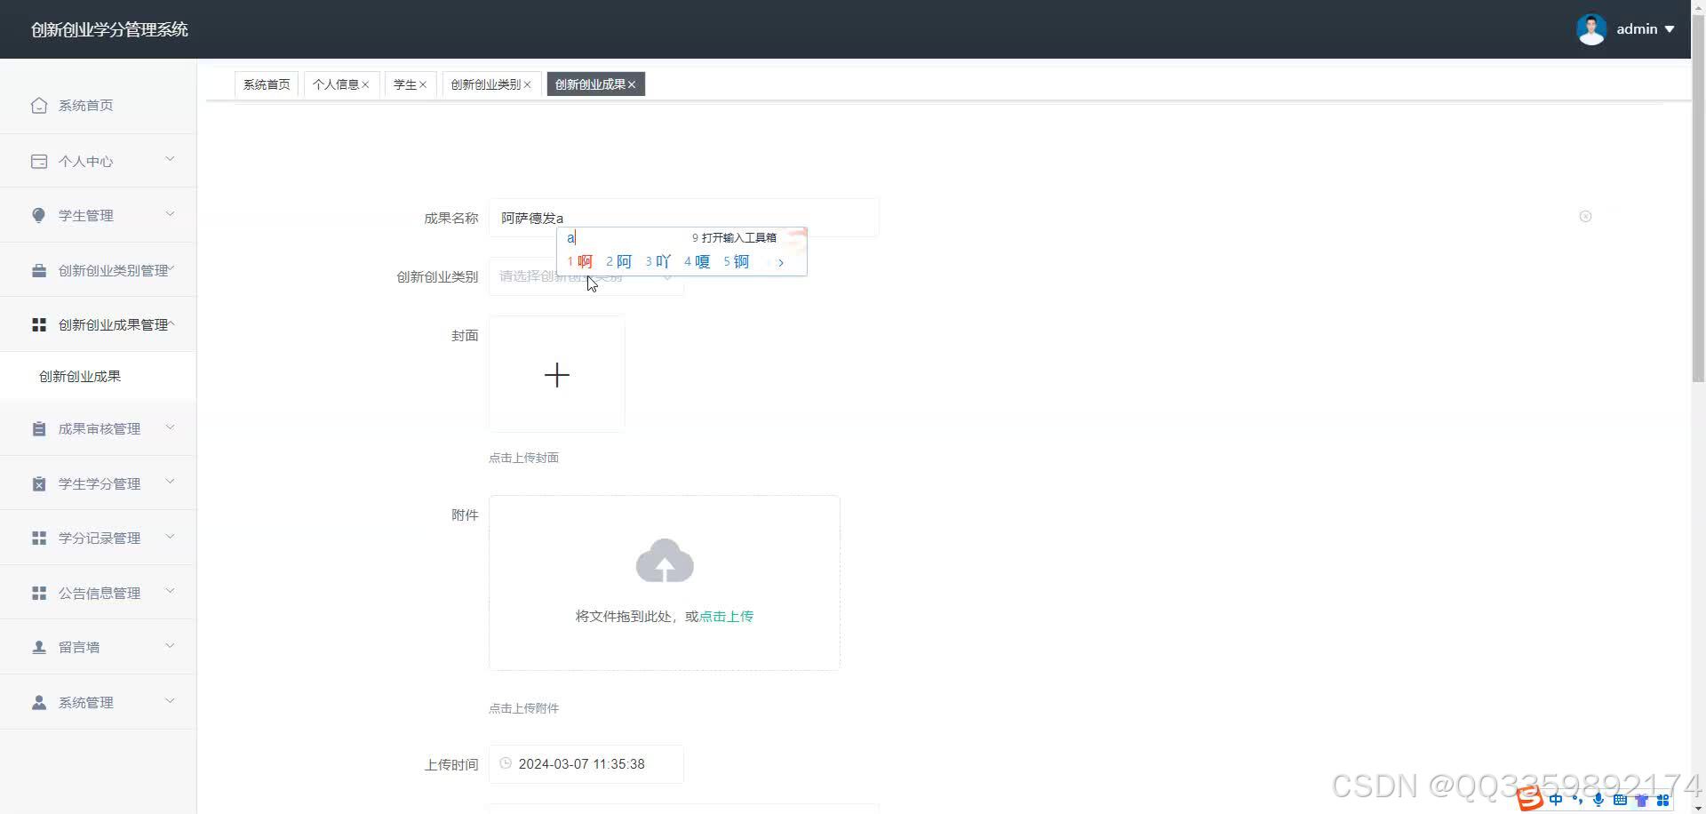Click the shirt skin icon in IME bar
Image resolution: width=1706 pixels, height=814 pixels.
click(x=1641, y=800)
